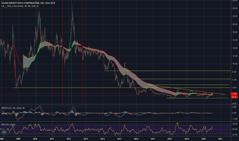Screen dimensions: 239x141
Task: Select the lowest yellow support line below 2.00
Action: [197, 98]
